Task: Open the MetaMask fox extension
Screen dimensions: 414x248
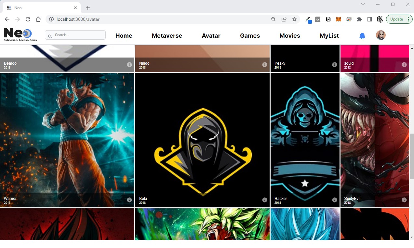Action: (339, 19)
